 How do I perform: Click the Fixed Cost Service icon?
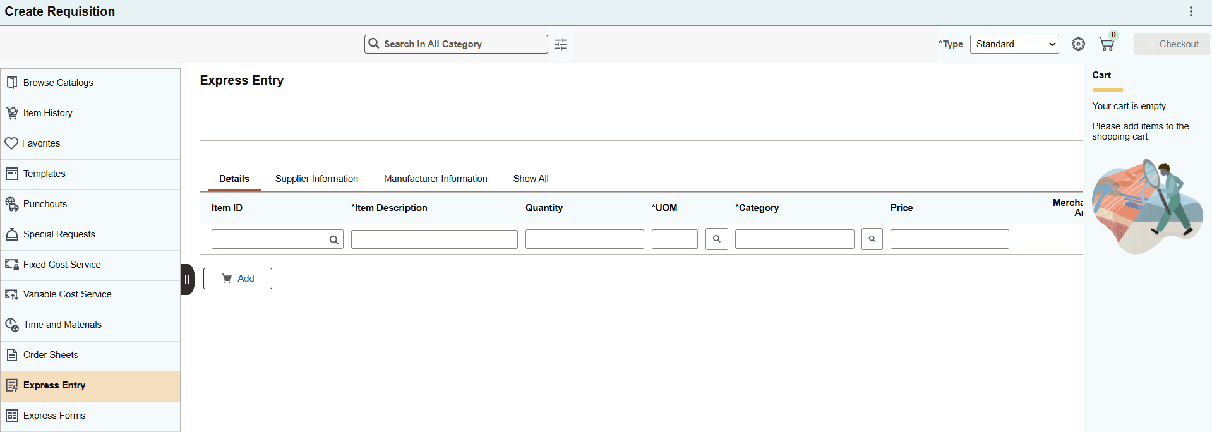coord(12,265)
